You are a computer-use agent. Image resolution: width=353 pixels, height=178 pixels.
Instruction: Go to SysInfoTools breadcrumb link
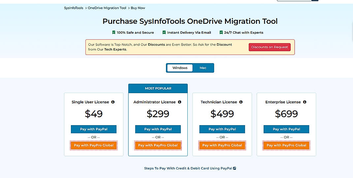coord(74,8)
